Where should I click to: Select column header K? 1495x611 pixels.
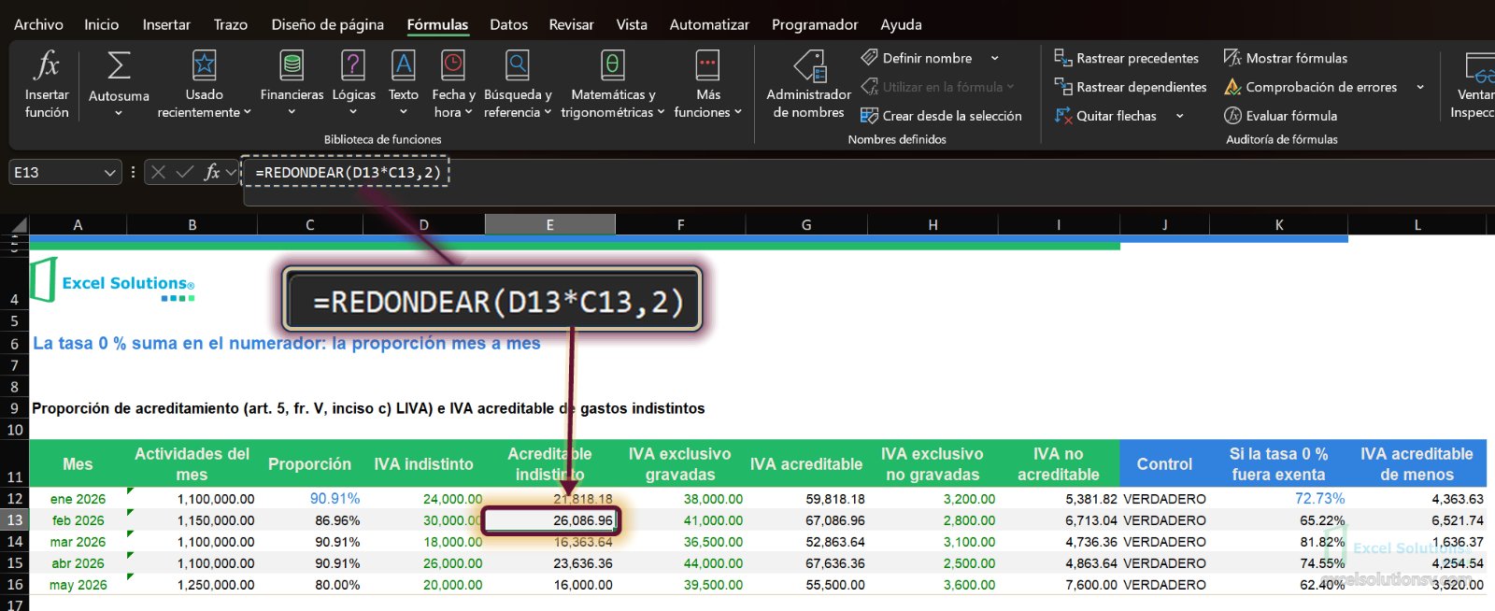(x=1279, y=224)
